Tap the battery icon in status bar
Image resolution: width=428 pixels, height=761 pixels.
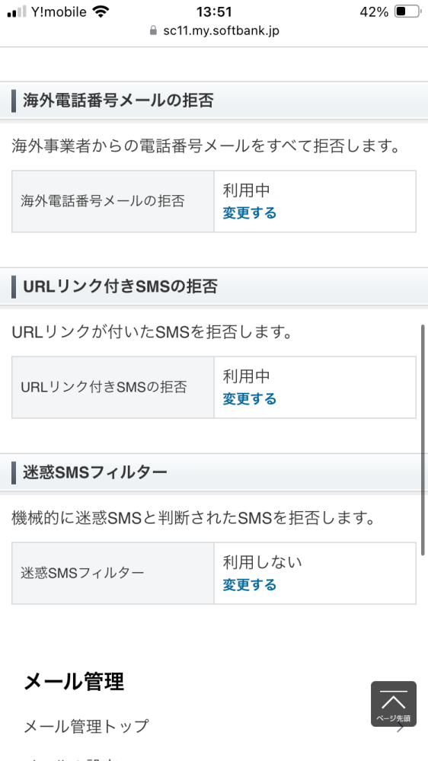click(x=407, y=11)
